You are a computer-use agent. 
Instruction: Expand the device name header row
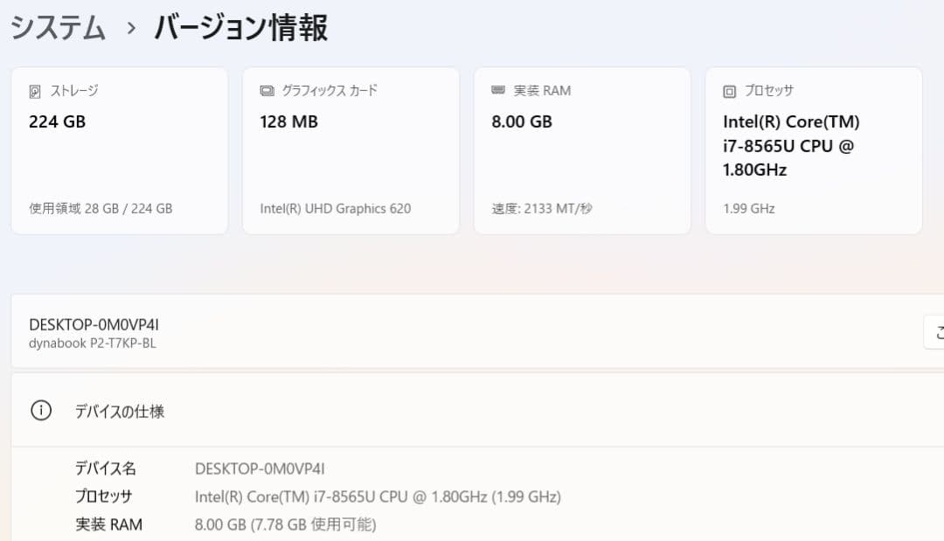(x=472, y=331)
